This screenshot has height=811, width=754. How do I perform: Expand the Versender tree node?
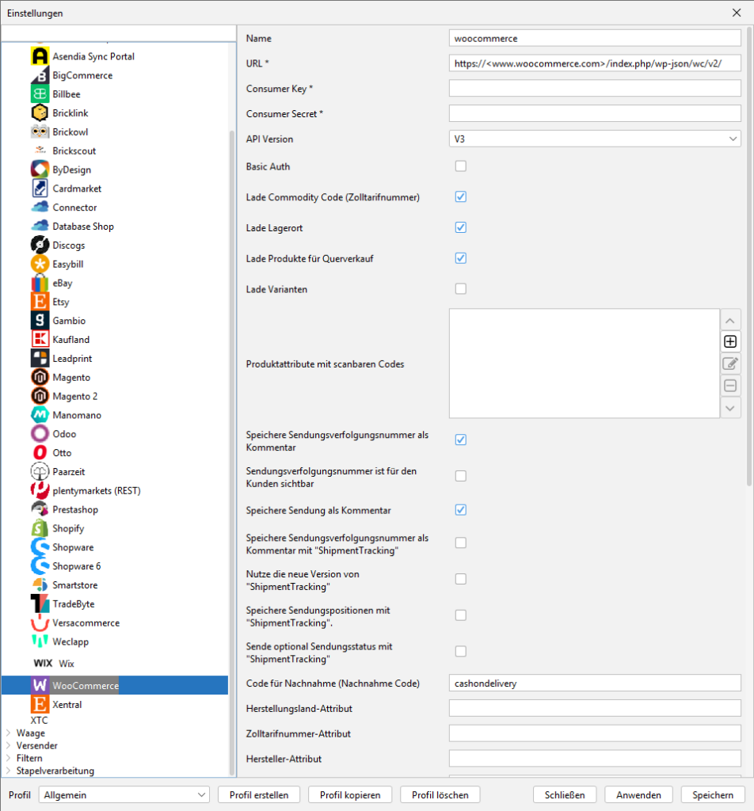(9, 746)
